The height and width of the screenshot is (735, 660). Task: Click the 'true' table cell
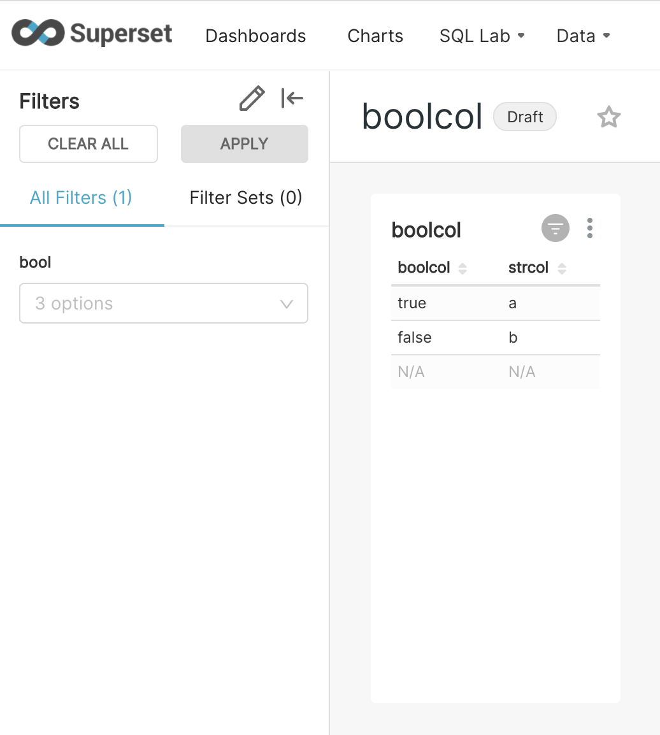click(412, 303)
